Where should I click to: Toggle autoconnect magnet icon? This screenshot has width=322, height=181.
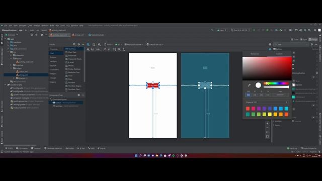pyautogui.click(x=93, y=49)
